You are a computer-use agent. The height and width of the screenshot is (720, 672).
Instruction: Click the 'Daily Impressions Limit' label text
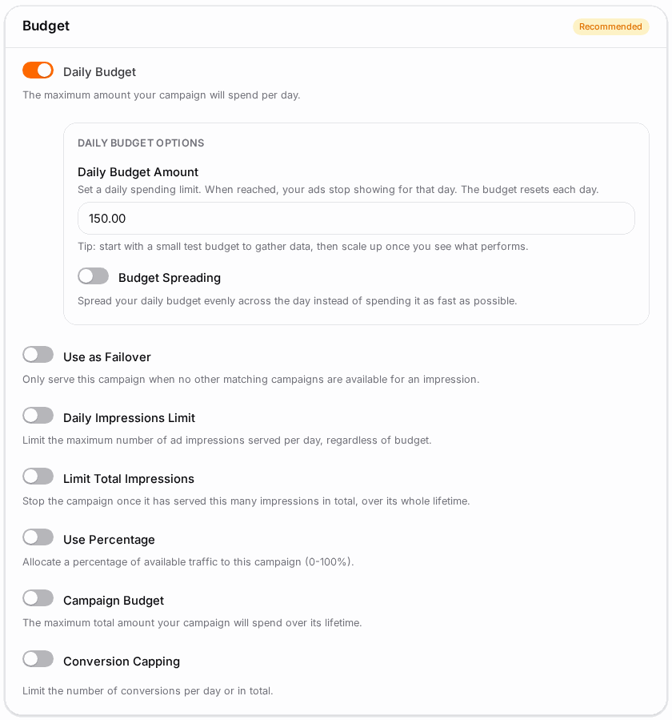tap(129, 418)
